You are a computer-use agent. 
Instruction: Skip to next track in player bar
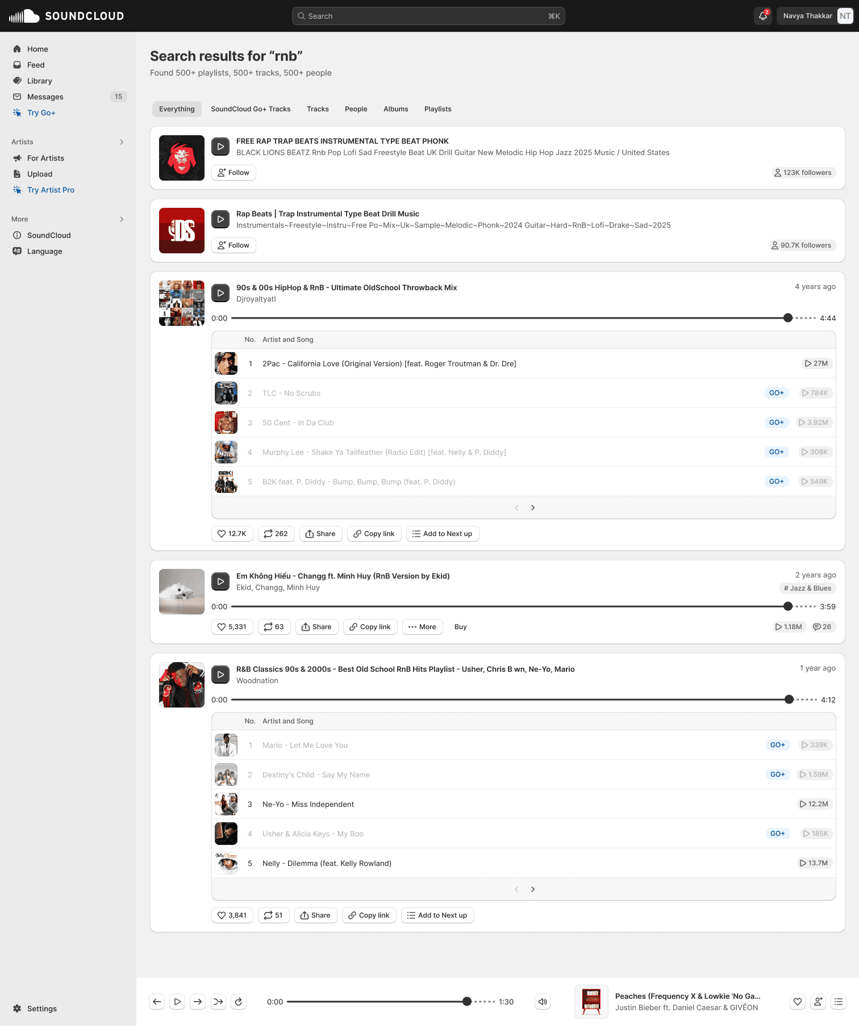point(198,1002)
